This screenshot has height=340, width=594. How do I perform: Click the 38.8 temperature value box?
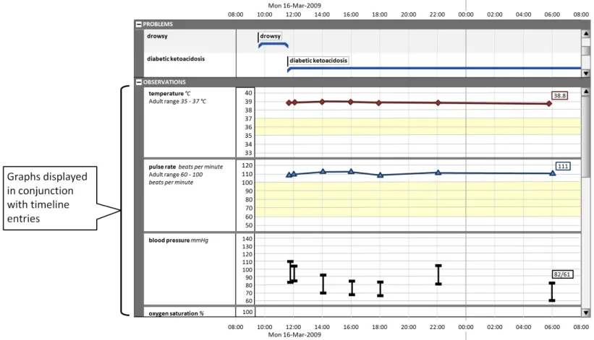pos(559,95)
